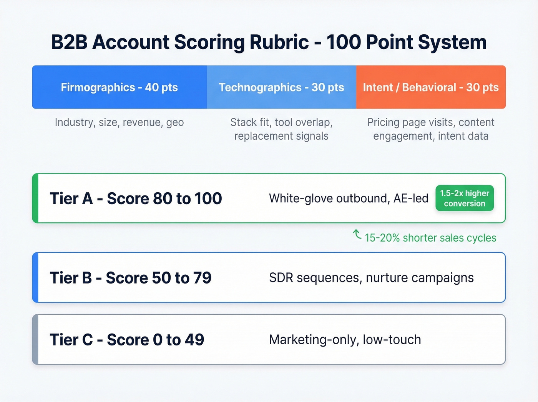Click the 15-20% shorter sales cycles link
538x402 pixels.
coord(430,238)
